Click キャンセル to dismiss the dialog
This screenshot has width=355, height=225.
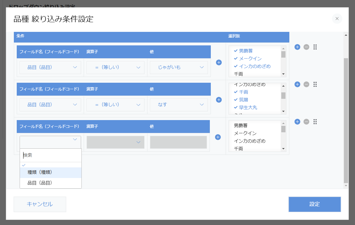tap(40, 204)
